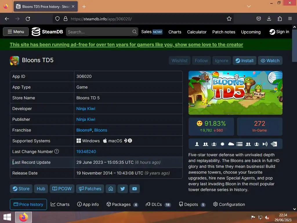Click the SteamDB logo

pos(47,32)
